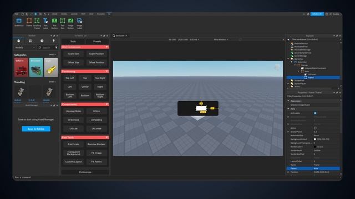Click the view selector cube in viewport
This screenshot has height=199, width=355.
coord(277,67)
